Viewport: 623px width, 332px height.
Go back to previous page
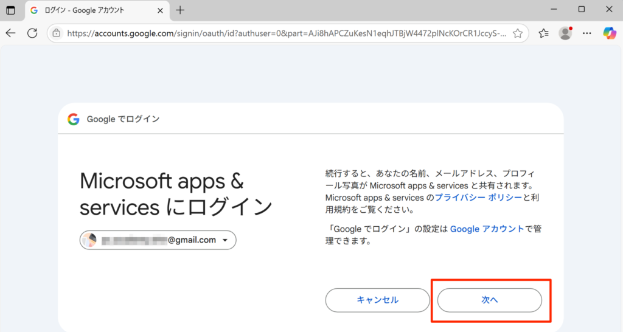[11, 33]
